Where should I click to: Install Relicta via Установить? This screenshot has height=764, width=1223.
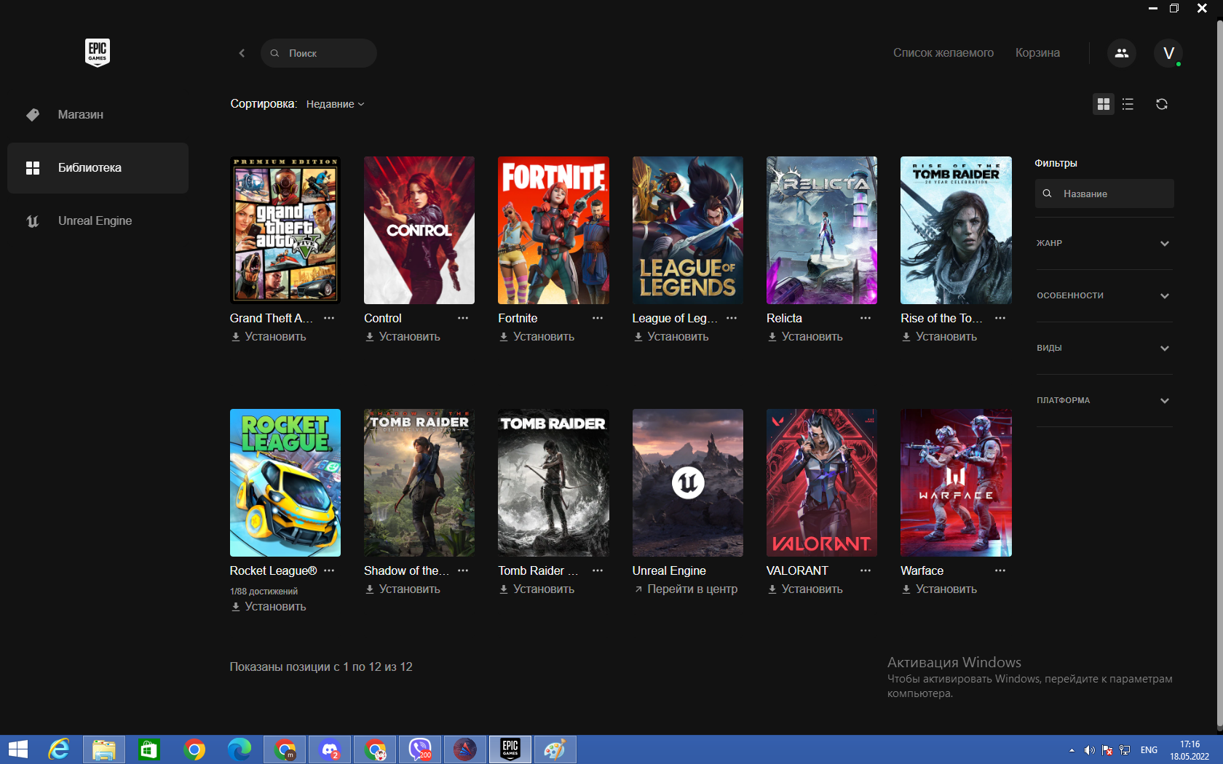pos(805,337)
